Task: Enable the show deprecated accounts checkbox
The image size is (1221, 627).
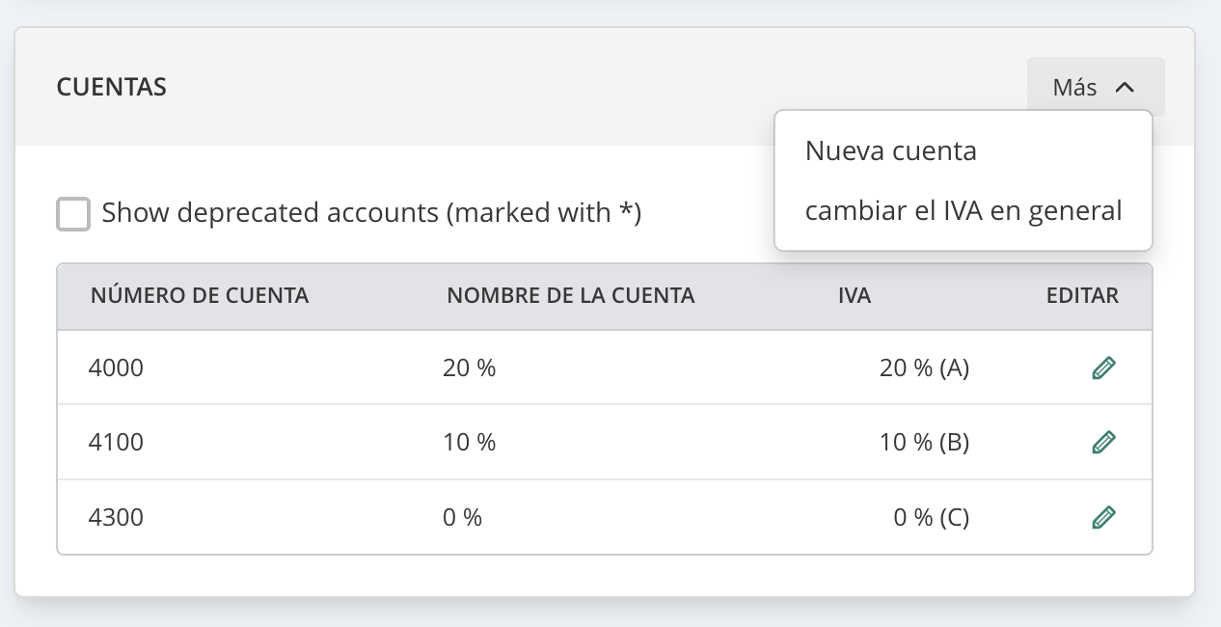Action: pyautogui.click(x=73, y=213)
